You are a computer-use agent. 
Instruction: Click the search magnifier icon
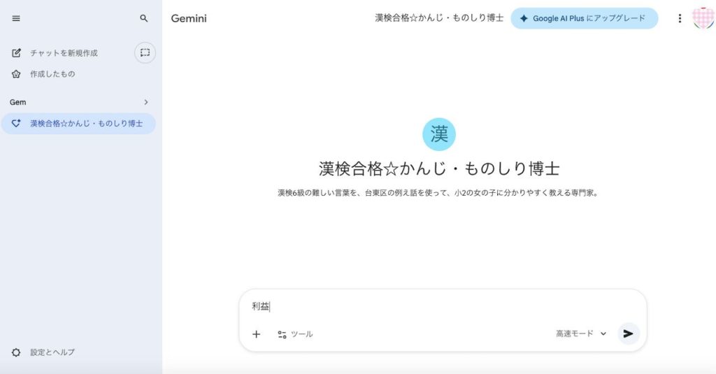point(144,19)
